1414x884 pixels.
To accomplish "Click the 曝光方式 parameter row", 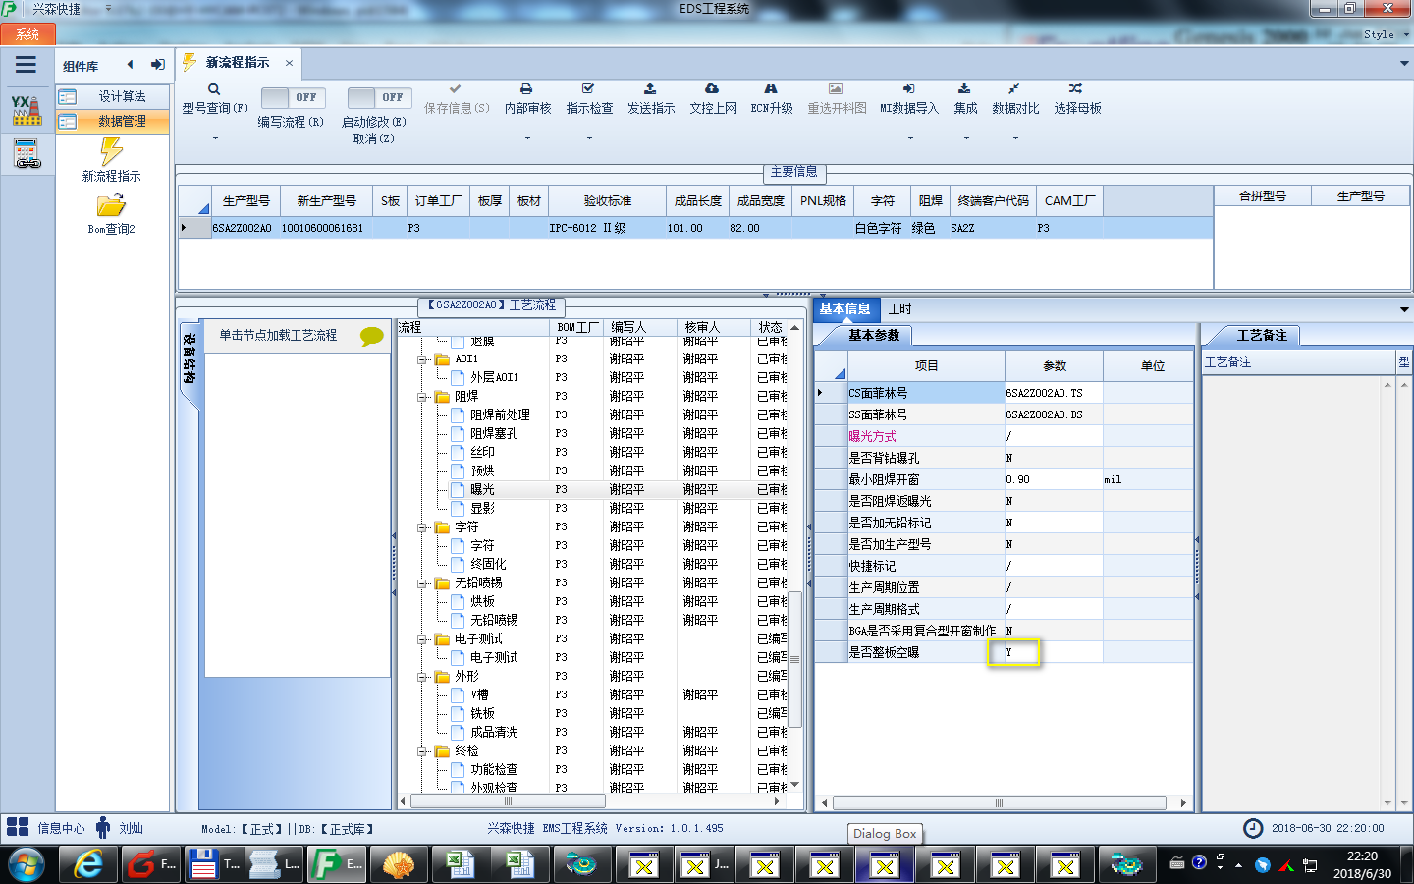I will [x=1004, y=436].
